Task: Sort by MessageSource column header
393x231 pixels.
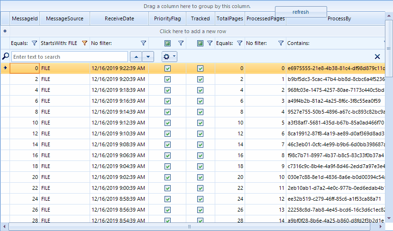Action: (64, 18)
